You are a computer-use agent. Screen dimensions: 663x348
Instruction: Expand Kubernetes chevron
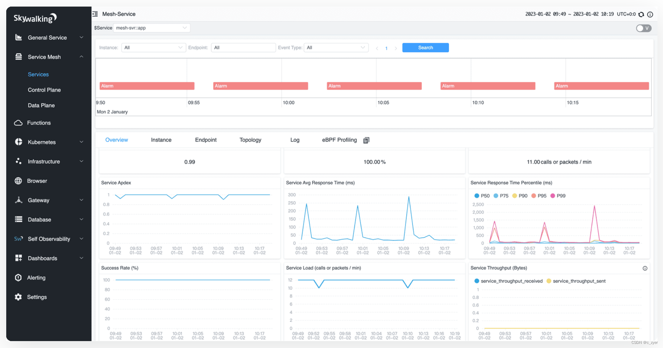click(x=81, y=142)
